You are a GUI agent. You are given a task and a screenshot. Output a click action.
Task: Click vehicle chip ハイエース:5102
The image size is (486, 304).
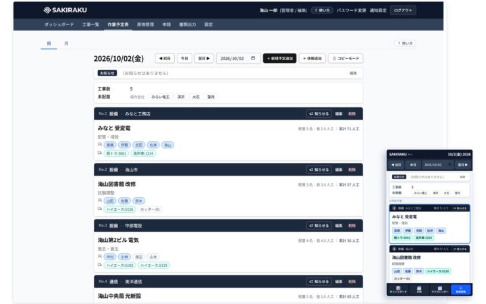pos(119,265)
